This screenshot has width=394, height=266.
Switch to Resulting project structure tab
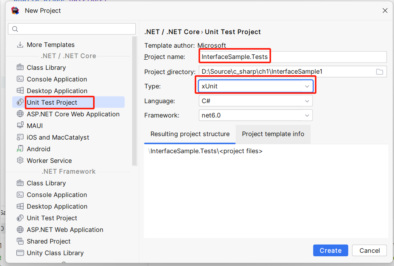[x=190, y=134]
